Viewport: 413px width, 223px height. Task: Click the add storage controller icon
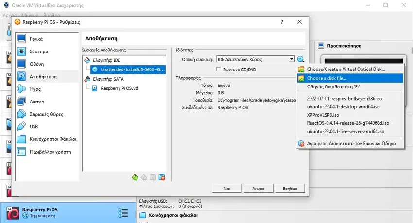click(135, 177)
